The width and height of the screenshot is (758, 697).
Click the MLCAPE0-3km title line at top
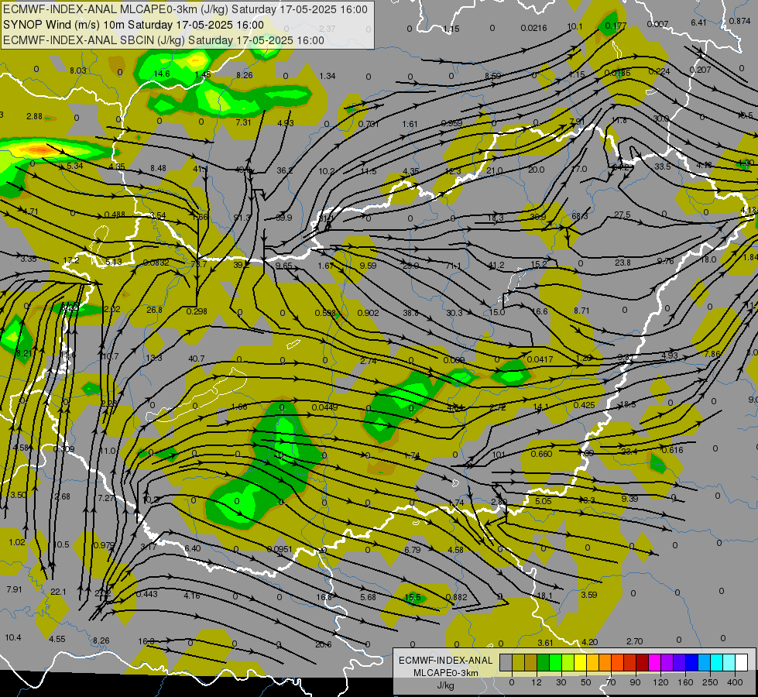tap(185, 9)
